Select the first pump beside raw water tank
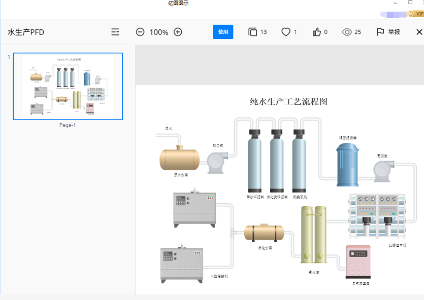 click(x=217, y=162)
